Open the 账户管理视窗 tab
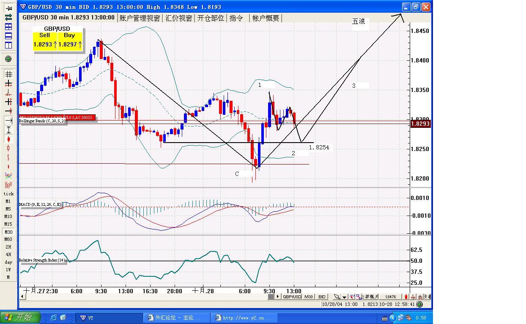The image size is (526, 324). click(x=140, y=18)
